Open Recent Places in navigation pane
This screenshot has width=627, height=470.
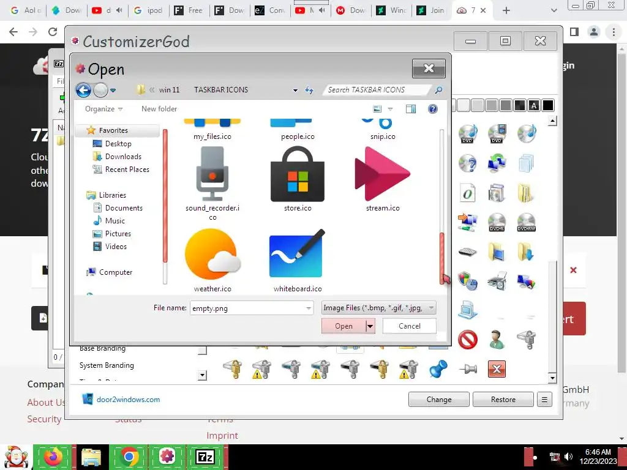pos(127,170)
